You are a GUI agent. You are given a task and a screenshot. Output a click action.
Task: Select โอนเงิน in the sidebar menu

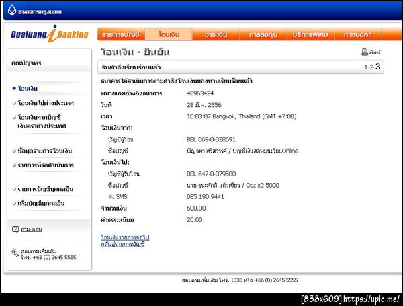click(x=28, y=89)
